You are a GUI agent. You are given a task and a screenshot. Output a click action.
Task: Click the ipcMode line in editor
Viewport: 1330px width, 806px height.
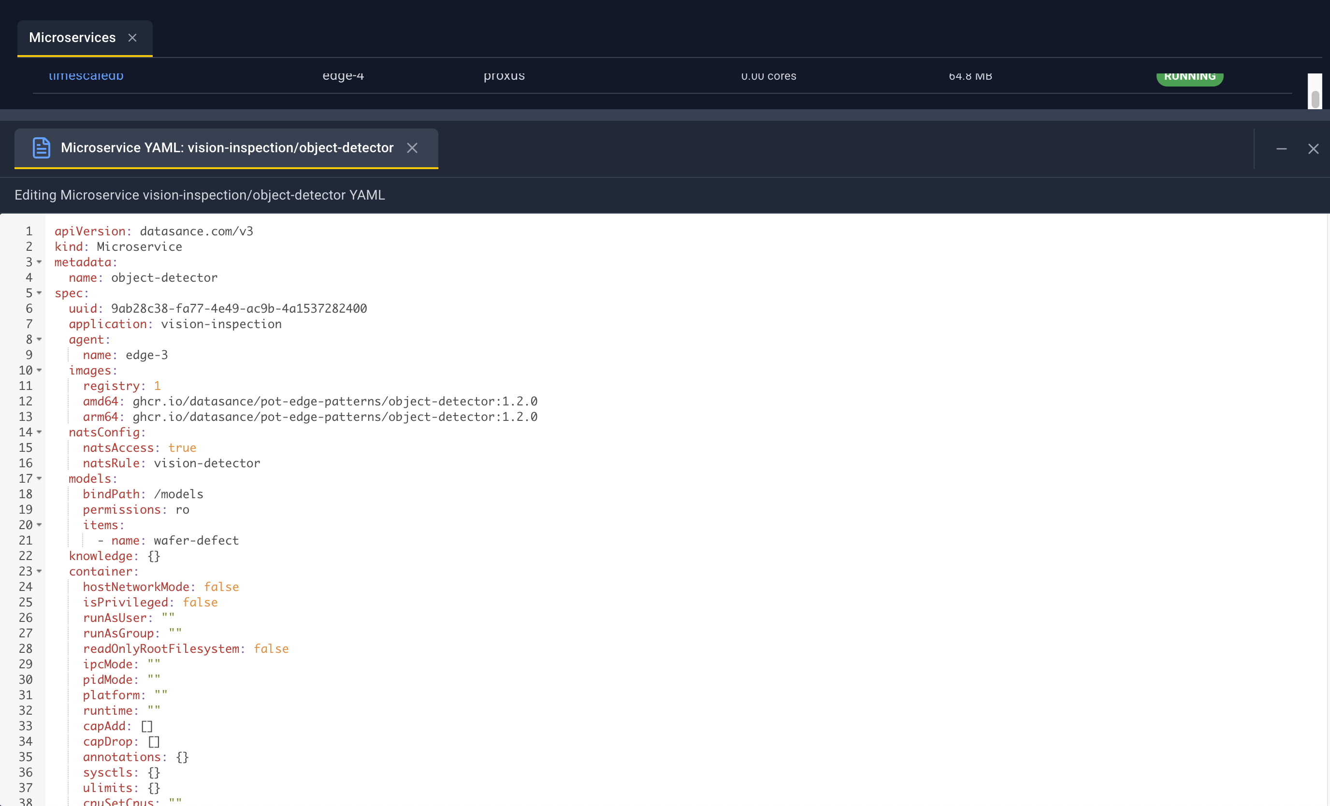point(121,664)
